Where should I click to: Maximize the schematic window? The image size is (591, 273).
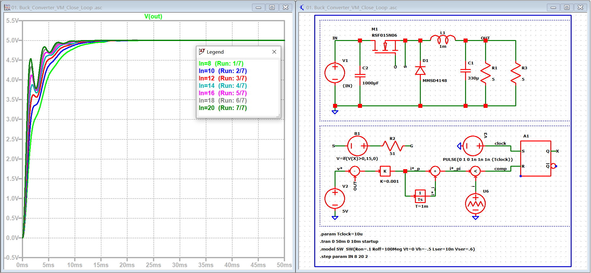(x=567, y=7)
